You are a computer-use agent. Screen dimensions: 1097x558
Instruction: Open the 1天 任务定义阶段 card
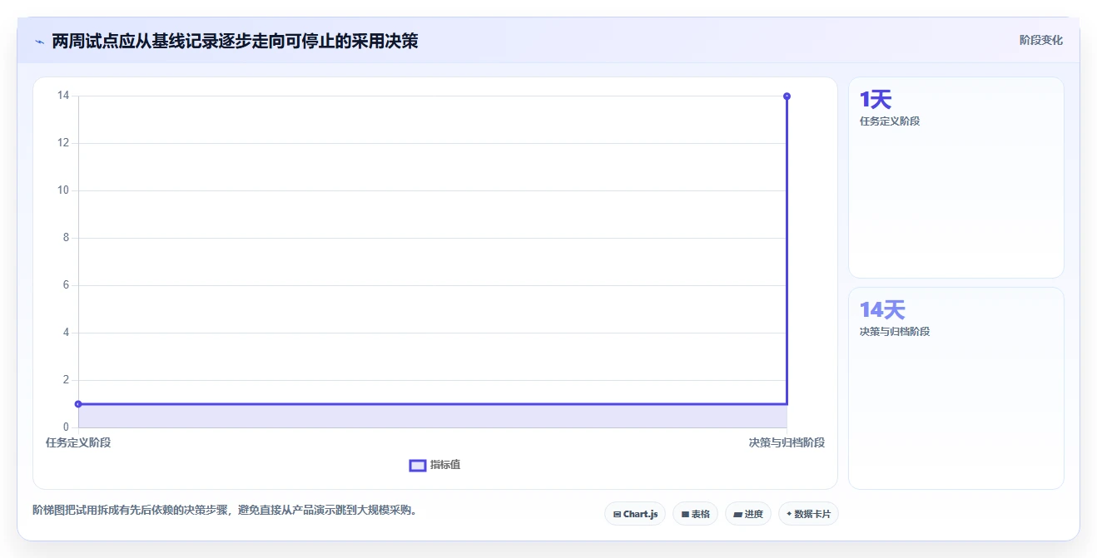pos(956,178)
